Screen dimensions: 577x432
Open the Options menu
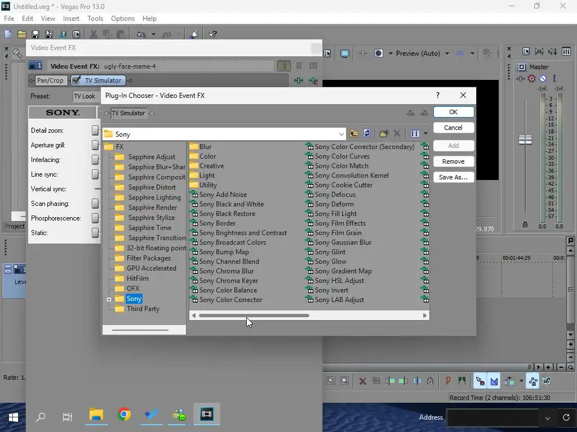(x=122, y=19)
